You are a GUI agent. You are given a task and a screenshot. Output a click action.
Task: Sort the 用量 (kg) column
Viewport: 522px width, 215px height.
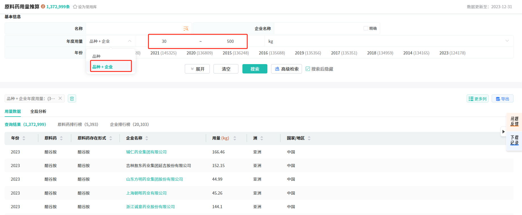(235, 138)
